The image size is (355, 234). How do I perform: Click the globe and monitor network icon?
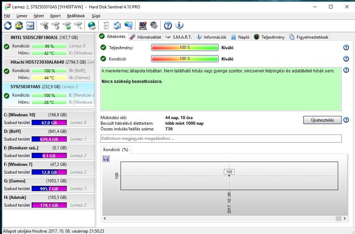(129, 26)
